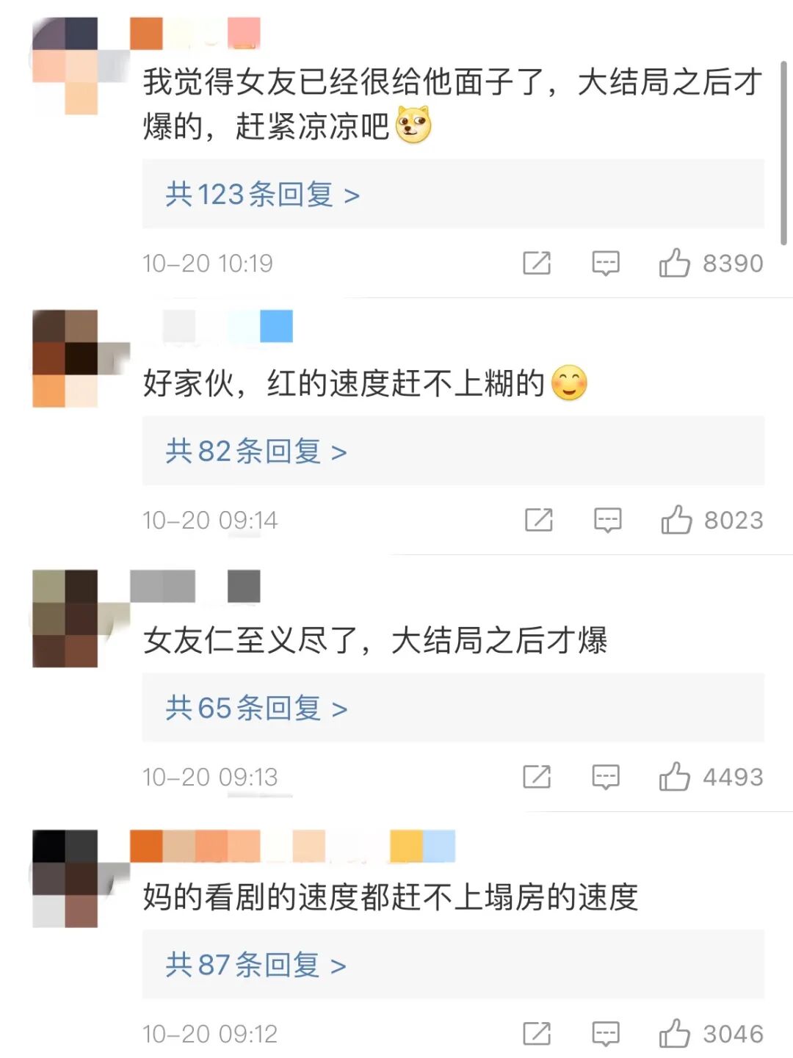Tap reply icon on the 10-20 09:12 comment

click(606, 1034)
